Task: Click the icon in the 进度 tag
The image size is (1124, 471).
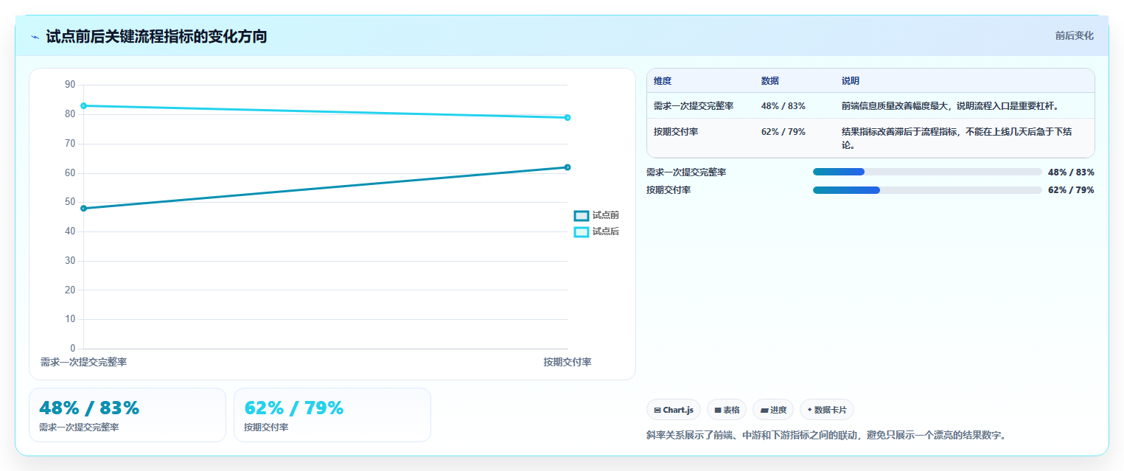Action: click(764, 410)
